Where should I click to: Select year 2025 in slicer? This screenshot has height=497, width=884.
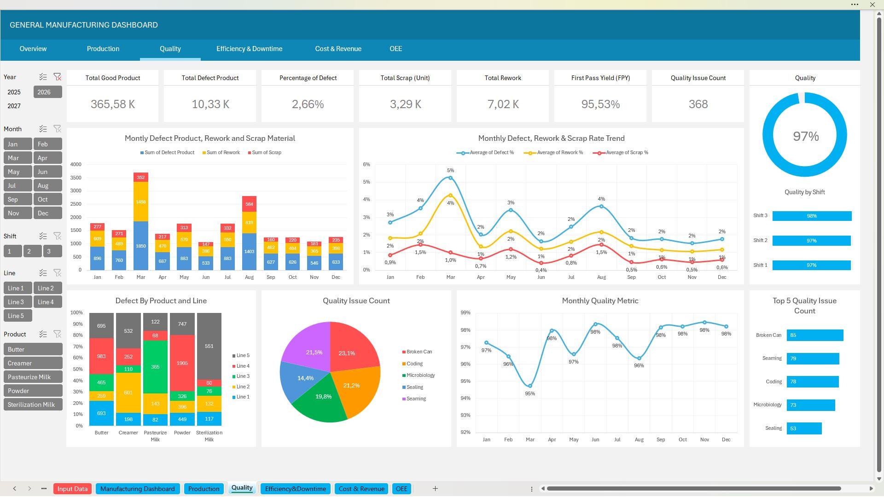pos(17,92)
